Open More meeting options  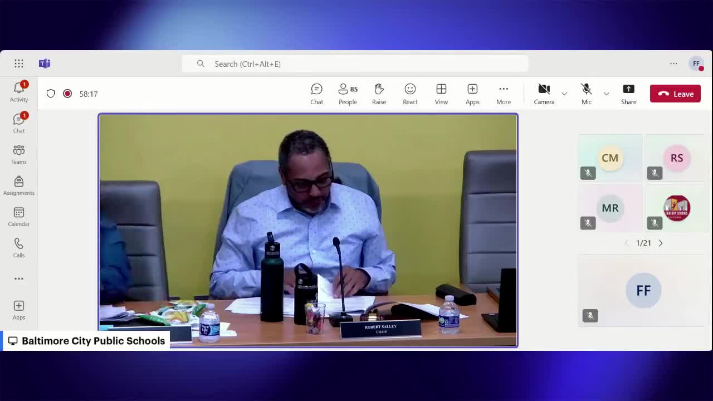pos(504,94)
